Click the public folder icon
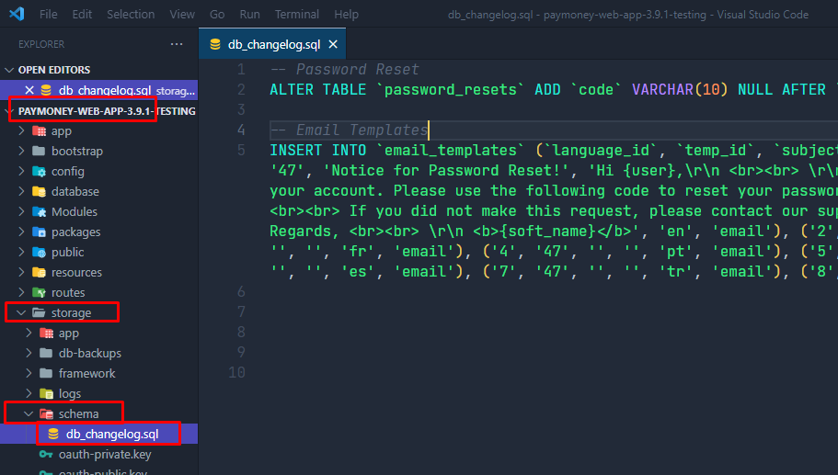This screenshot has width=838, height=475. pyautogui.click(x=39, y=252)
